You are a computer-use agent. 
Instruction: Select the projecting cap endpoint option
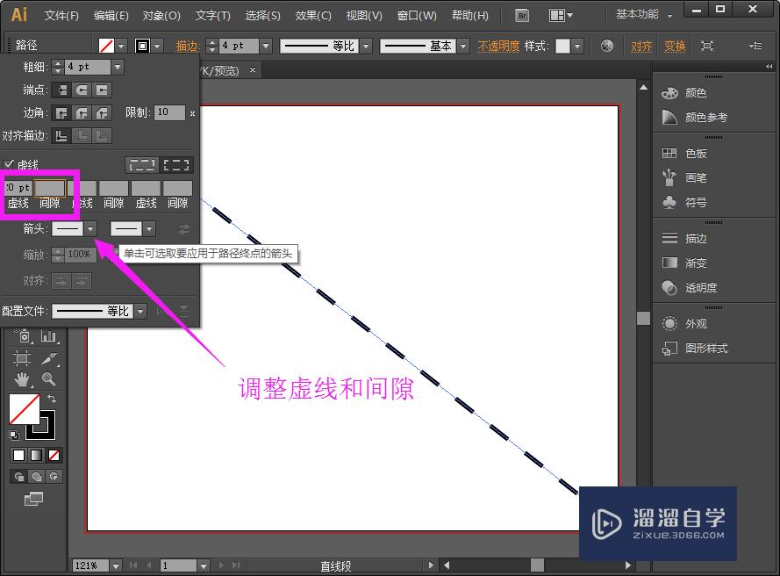tap(102, 90)
